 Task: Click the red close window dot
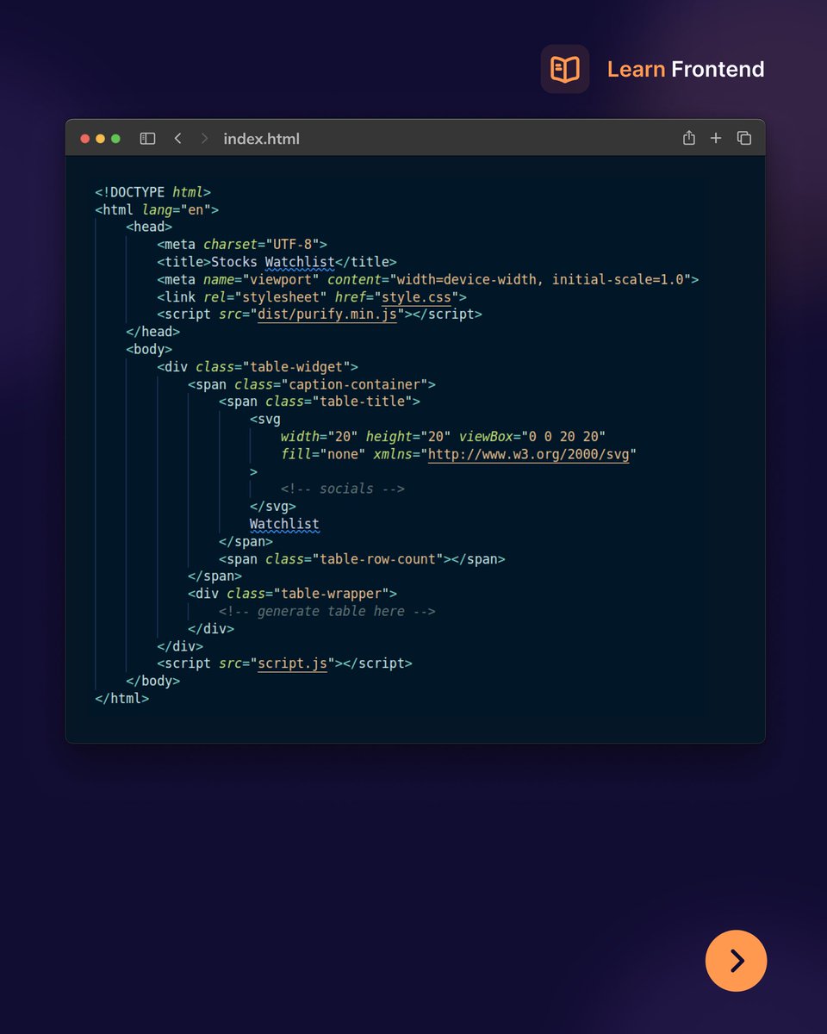coord(84,139)
